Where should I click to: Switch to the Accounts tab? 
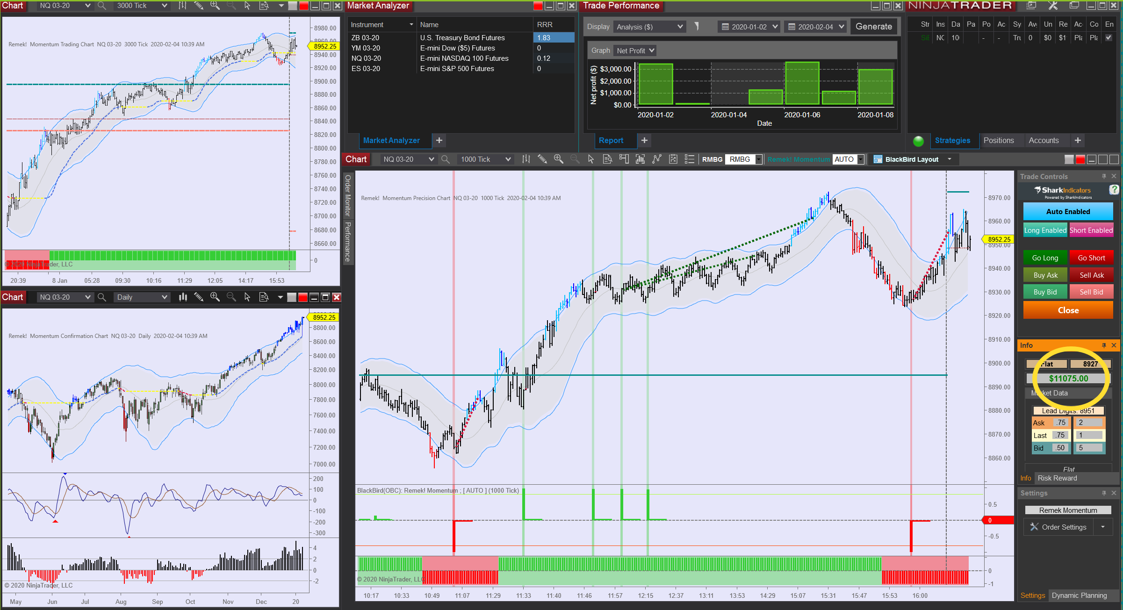coord(1044,140)
